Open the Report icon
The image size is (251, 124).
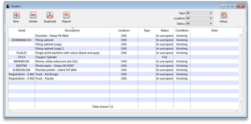[x=67, y=15]
